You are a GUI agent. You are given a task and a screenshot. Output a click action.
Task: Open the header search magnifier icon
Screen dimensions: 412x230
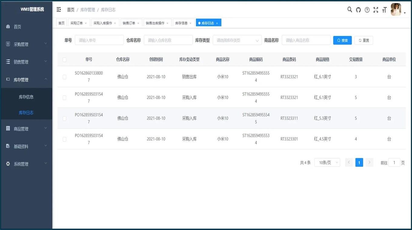click(x=350, y=10)
